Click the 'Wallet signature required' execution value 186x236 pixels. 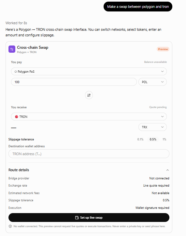click(152, 208)
